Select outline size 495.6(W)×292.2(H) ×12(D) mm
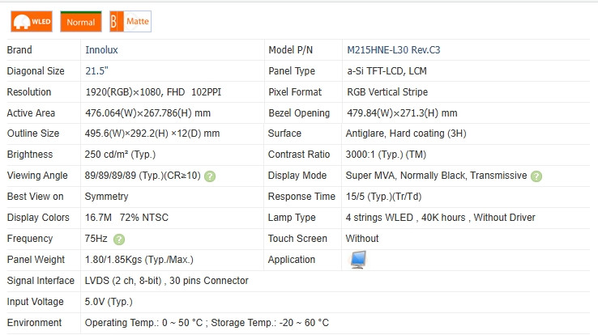Viewport: 598px width, 335px height. click(x=152, y=134)
